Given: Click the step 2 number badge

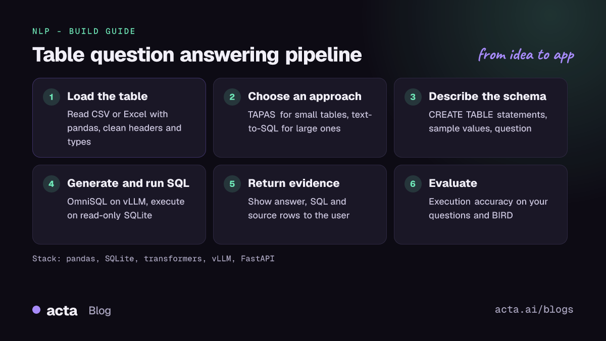Looking at the screenshot, I should [232, 97].
